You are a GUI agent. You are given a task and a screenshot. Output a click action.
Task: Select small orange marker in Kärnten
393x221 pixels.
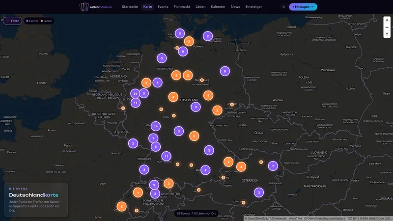coord(243,202)
